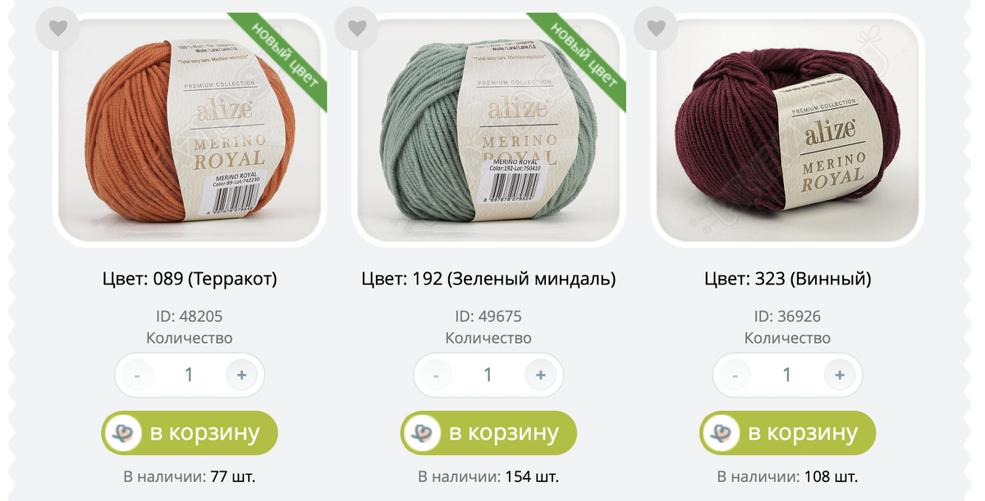Add Зеленый миндаль yarn to cart
Screen dimensions: 985x501
(488, 433)
